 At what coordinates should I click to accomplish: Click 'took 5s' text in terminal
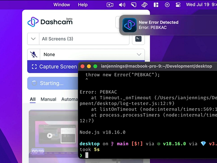pyautogui.click(x=90, y=149)
